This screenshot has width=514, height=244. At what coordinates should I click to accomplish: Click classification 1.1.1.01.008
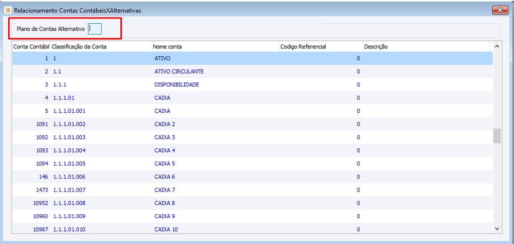pyautogui.click(x=69, y=203)
